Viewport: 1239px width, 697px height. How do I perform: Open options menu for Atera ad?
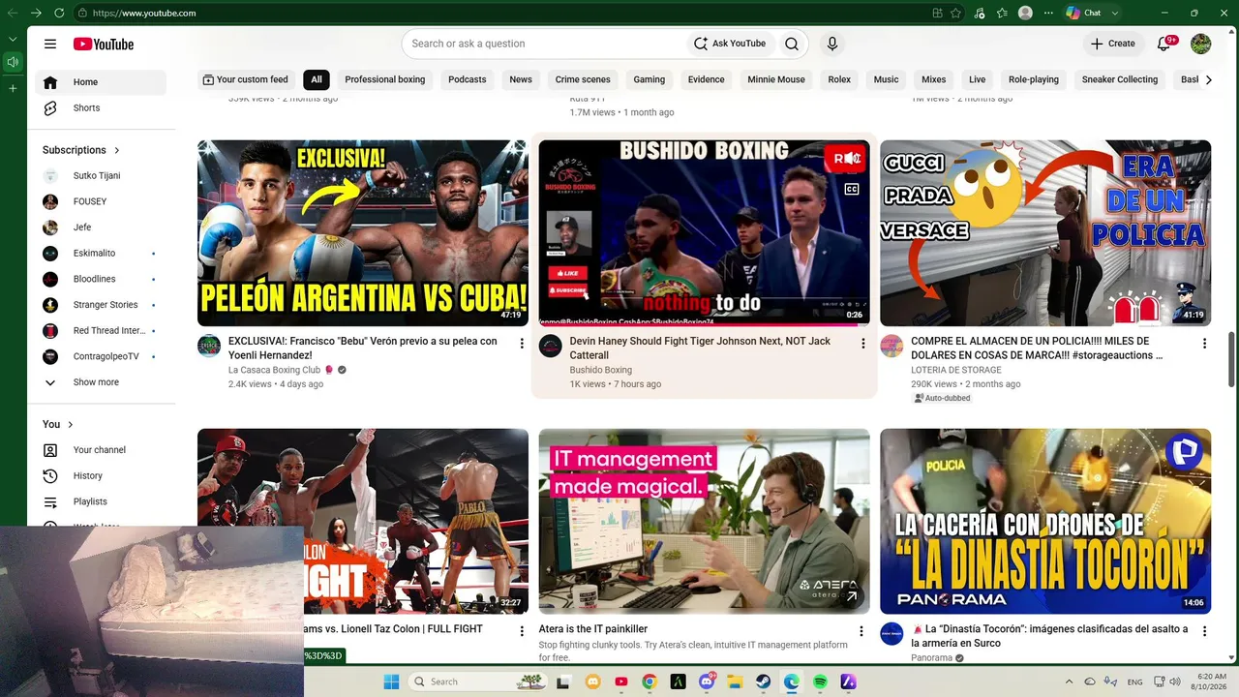tap(861, 631)
